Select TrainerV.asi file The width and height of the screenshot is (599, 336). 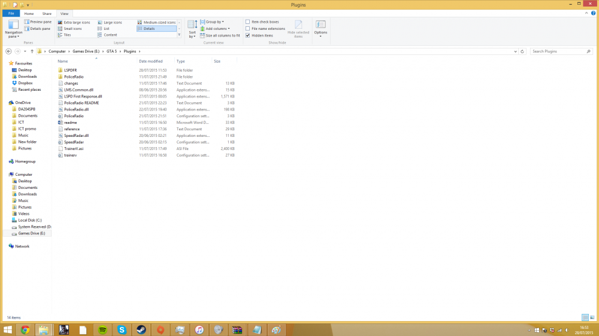74,149
